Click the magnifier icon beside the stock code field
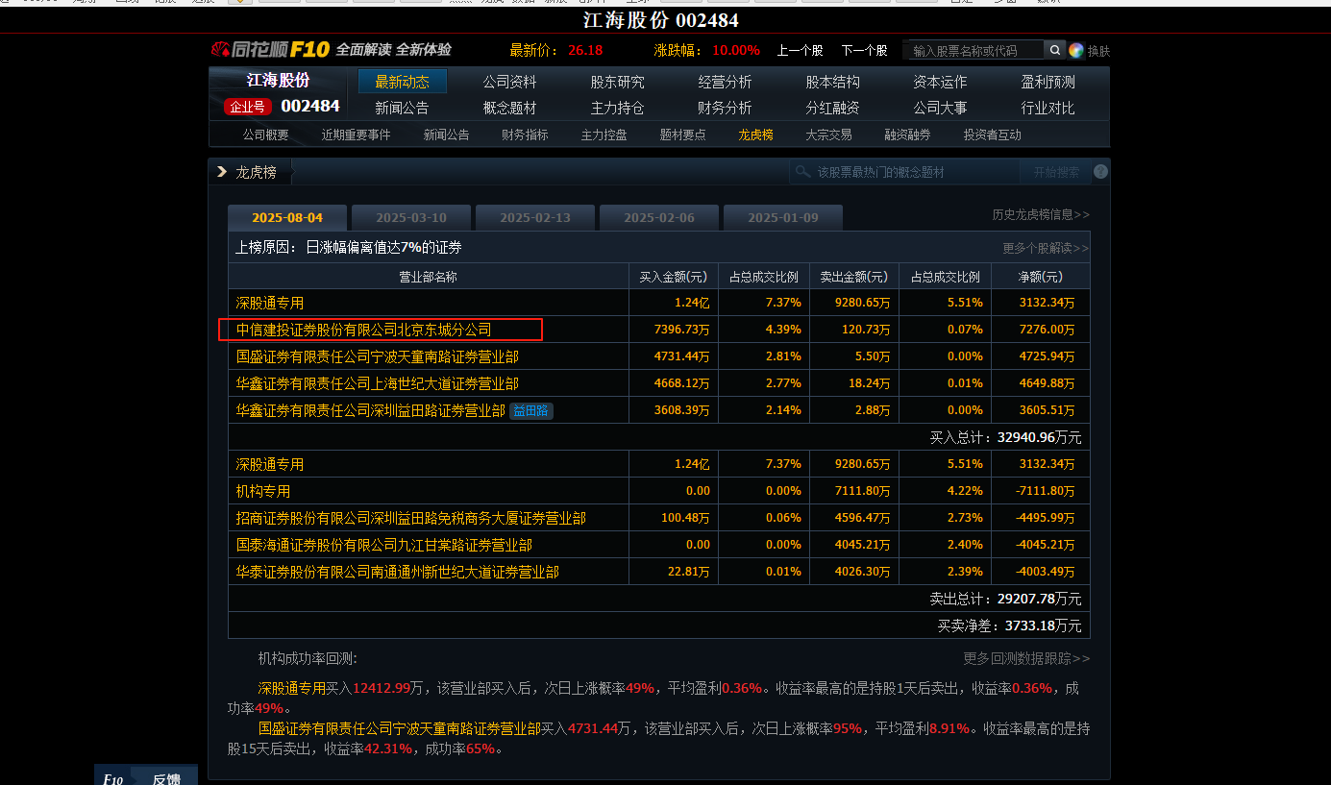 pyautogui.click(x=1055, y=50)
